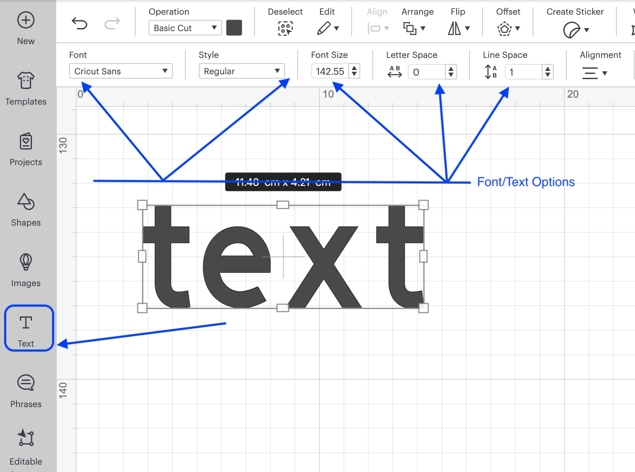Open the Operation Basic Cut dropdown
This screenshot has height=472, width=635.
pos(185,28)
